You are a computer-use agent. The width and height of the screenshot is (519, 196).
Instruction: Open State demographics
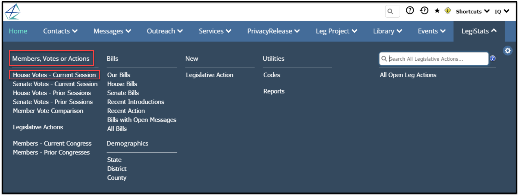click(x=114, y=160)
